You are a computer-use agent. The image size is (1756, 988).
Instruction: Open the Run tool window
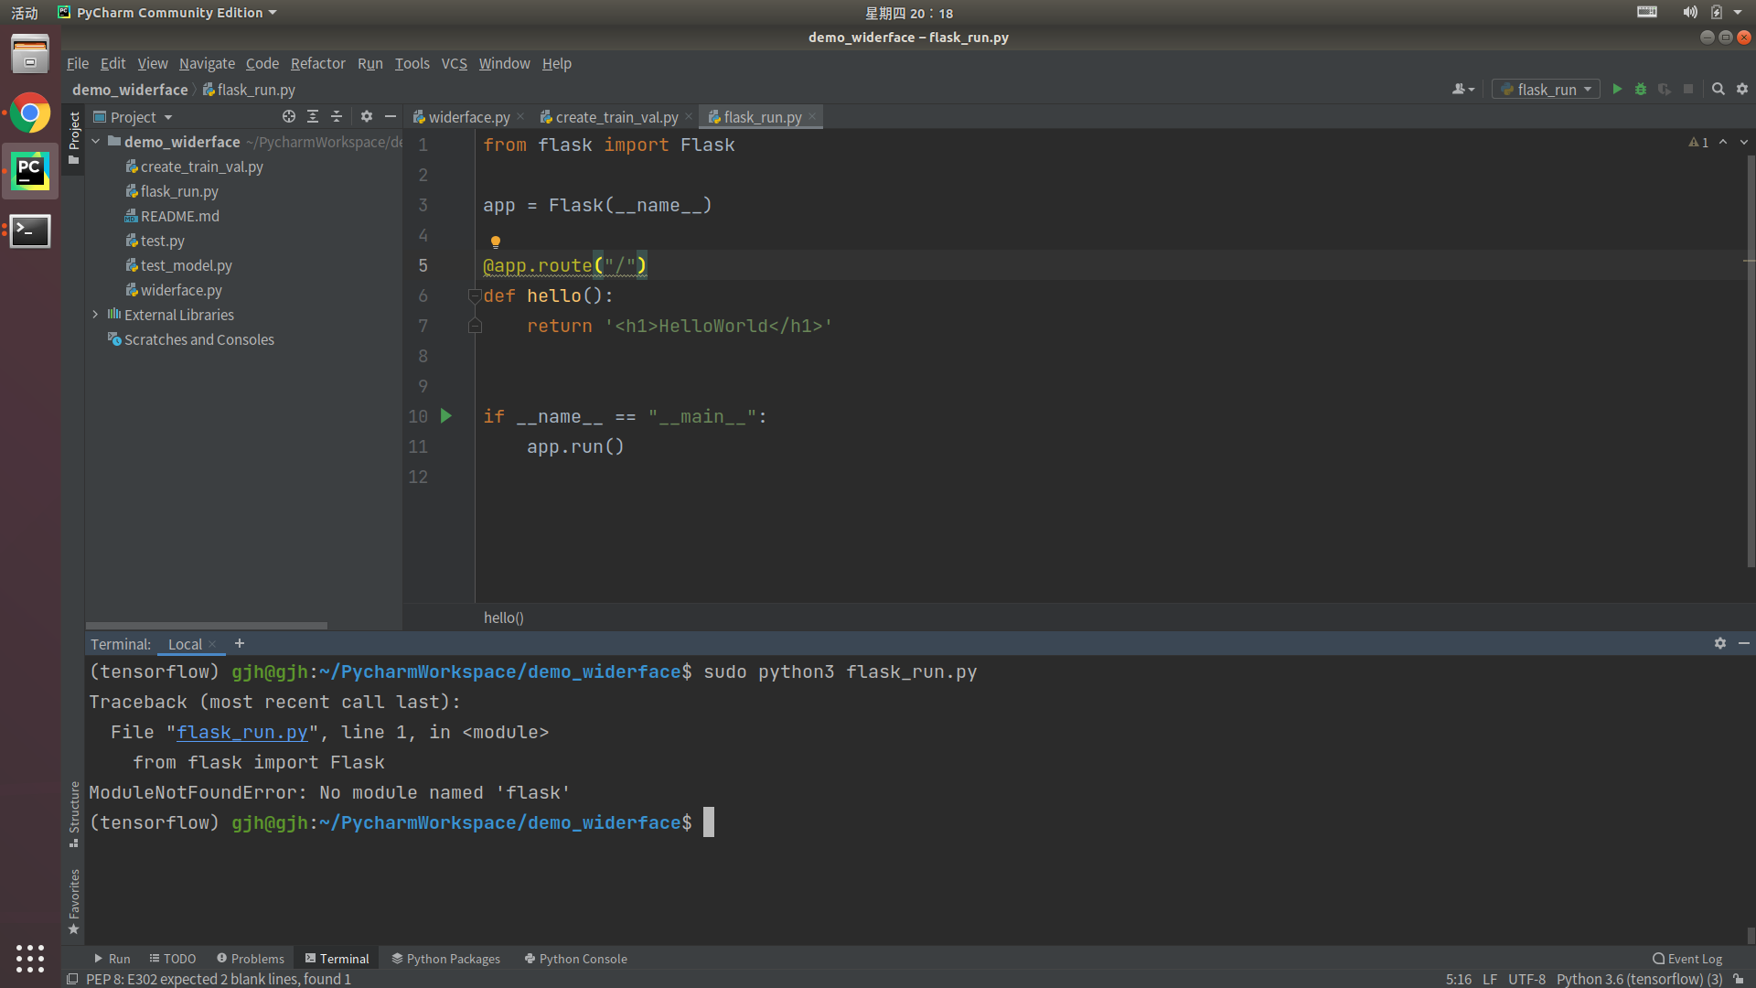(x=112, y=959)
